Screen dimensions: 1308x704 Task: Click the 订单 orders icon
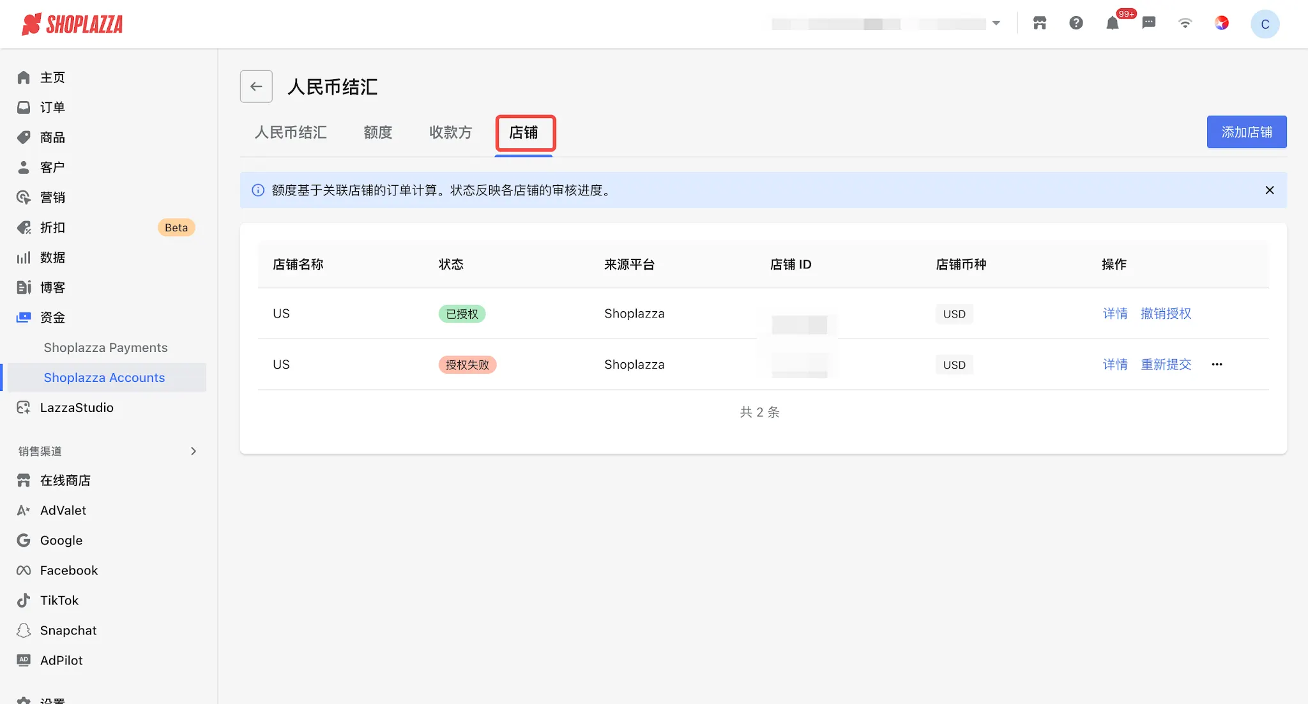click(x=24, y=107)
